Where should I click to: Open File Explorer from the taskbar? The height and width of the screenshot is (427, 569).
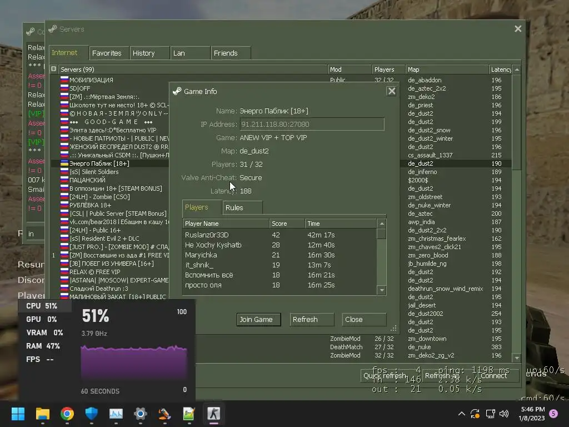42,414
